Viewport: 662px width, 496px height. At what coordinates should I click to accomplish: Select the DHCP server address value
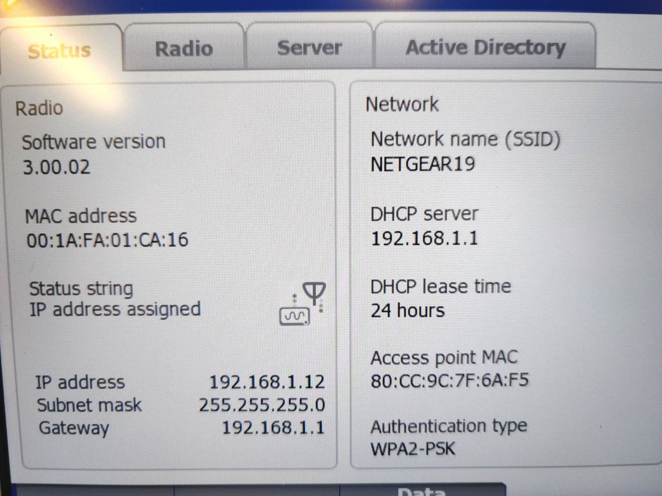tap(425, 238)
